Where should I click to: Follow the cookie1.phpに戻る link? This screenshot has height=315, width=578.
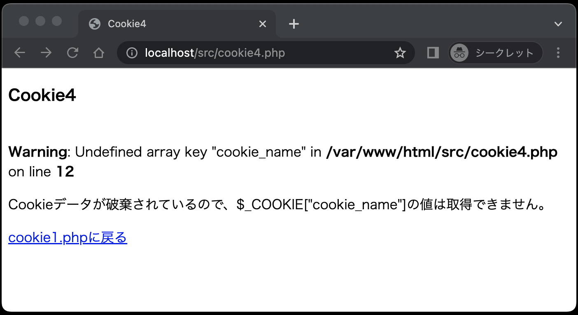click(68, 238)
